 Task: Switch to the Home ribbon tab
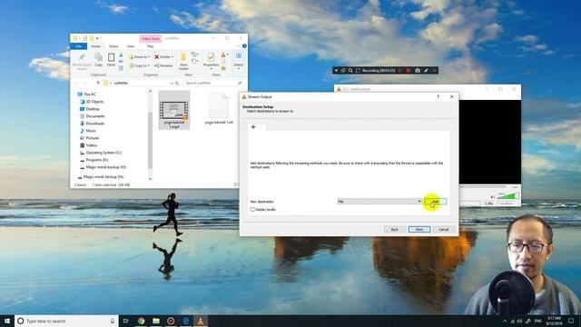tap(96, 46)
